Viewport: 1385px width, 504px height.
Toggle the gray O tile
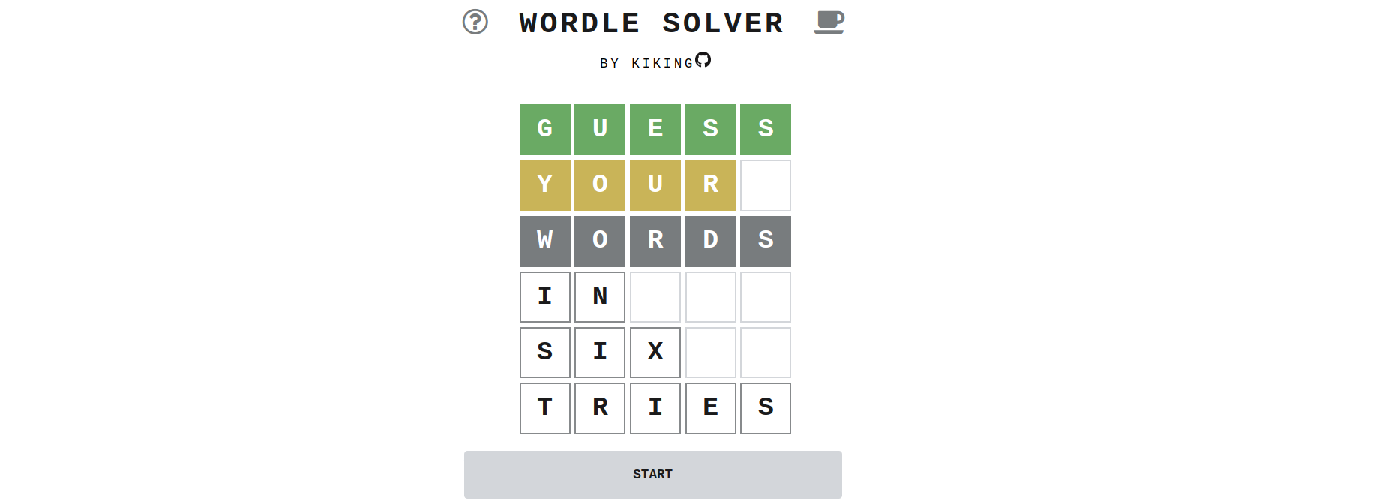(600, 241)
